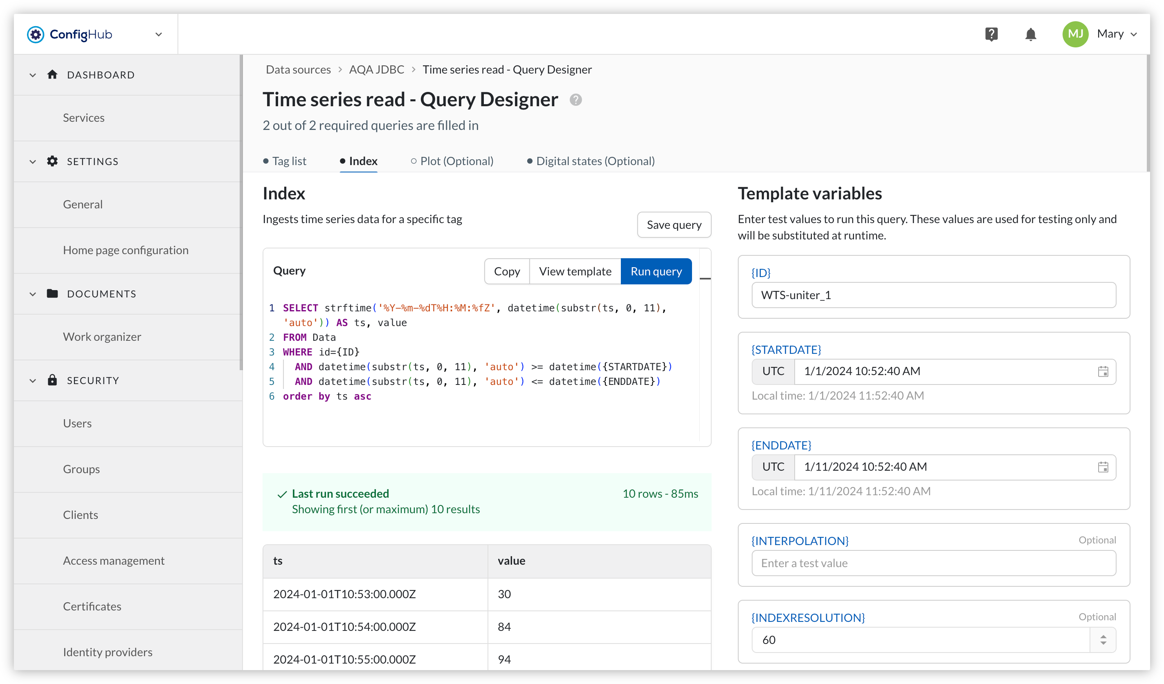The height and width of the screenshot is (684, 1164).
Task: Open the ConfigHub app switcher dropdown
Action: 158,35
